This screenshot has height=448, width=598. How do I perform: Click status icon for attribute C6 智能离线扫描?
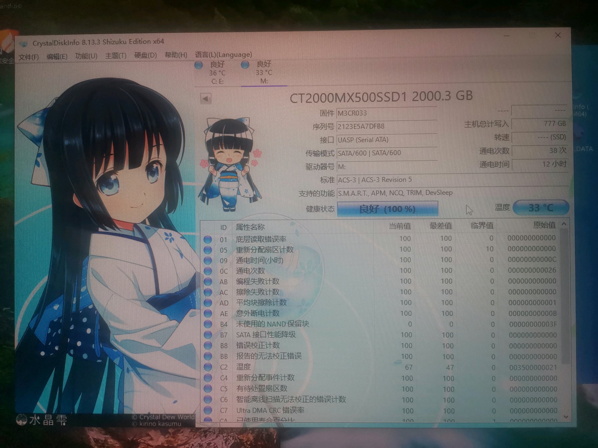[208, 400]
